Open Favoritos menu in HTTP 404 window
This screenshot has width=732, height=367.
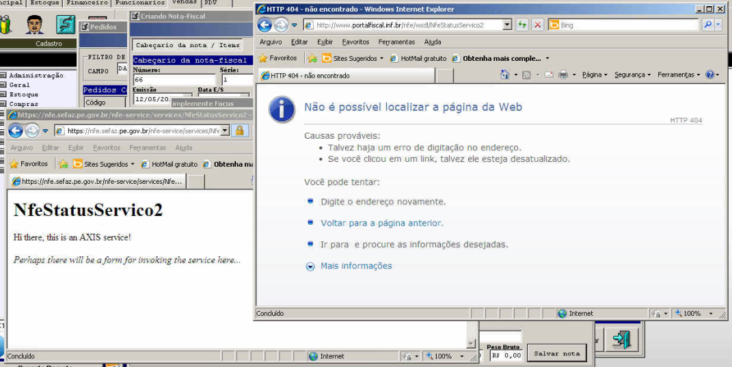click(x=355, y=42)
